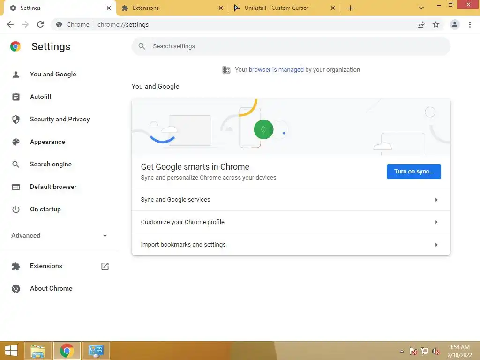The height and width of the screenshot is (360, 480).
Task: Click into the Search settings field
Action: (x=291, y=46)
